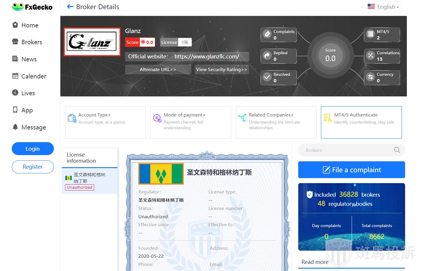Image resolution: width=421 pixels, height=271 pixels.
Task: Open the Complaints stat icon
Action: 267,34
